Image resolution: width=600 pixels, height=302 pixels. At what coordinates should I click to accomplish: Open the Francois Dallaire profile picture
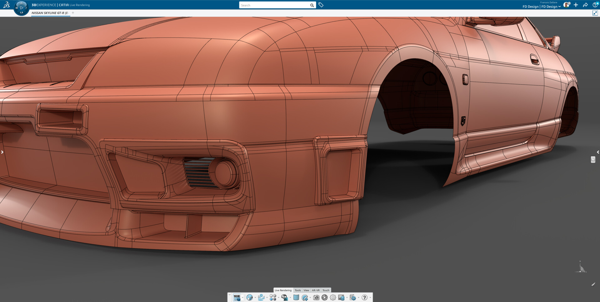(x=566, y=5)
